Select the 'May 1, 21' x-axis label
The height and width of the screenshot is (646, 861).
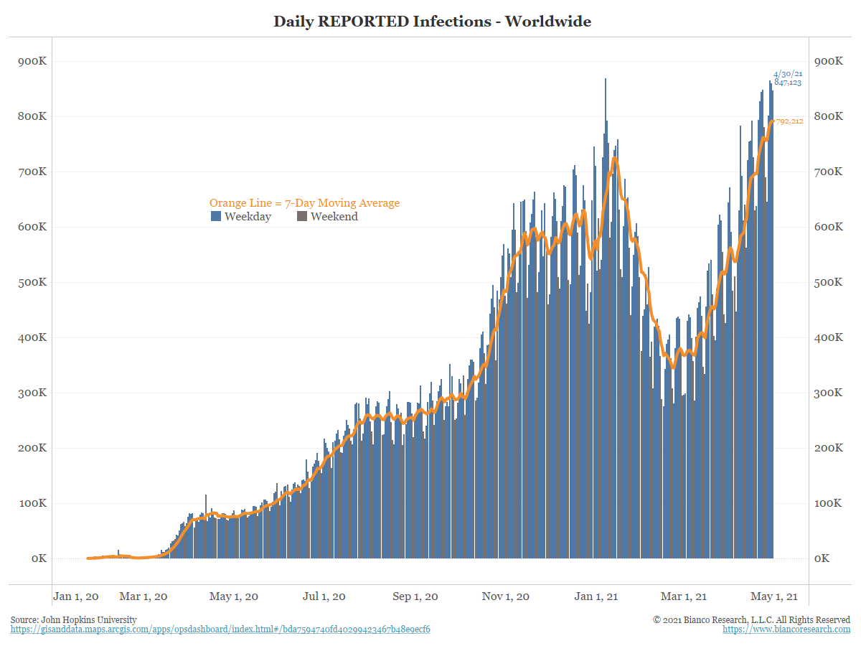click(773, 596)
